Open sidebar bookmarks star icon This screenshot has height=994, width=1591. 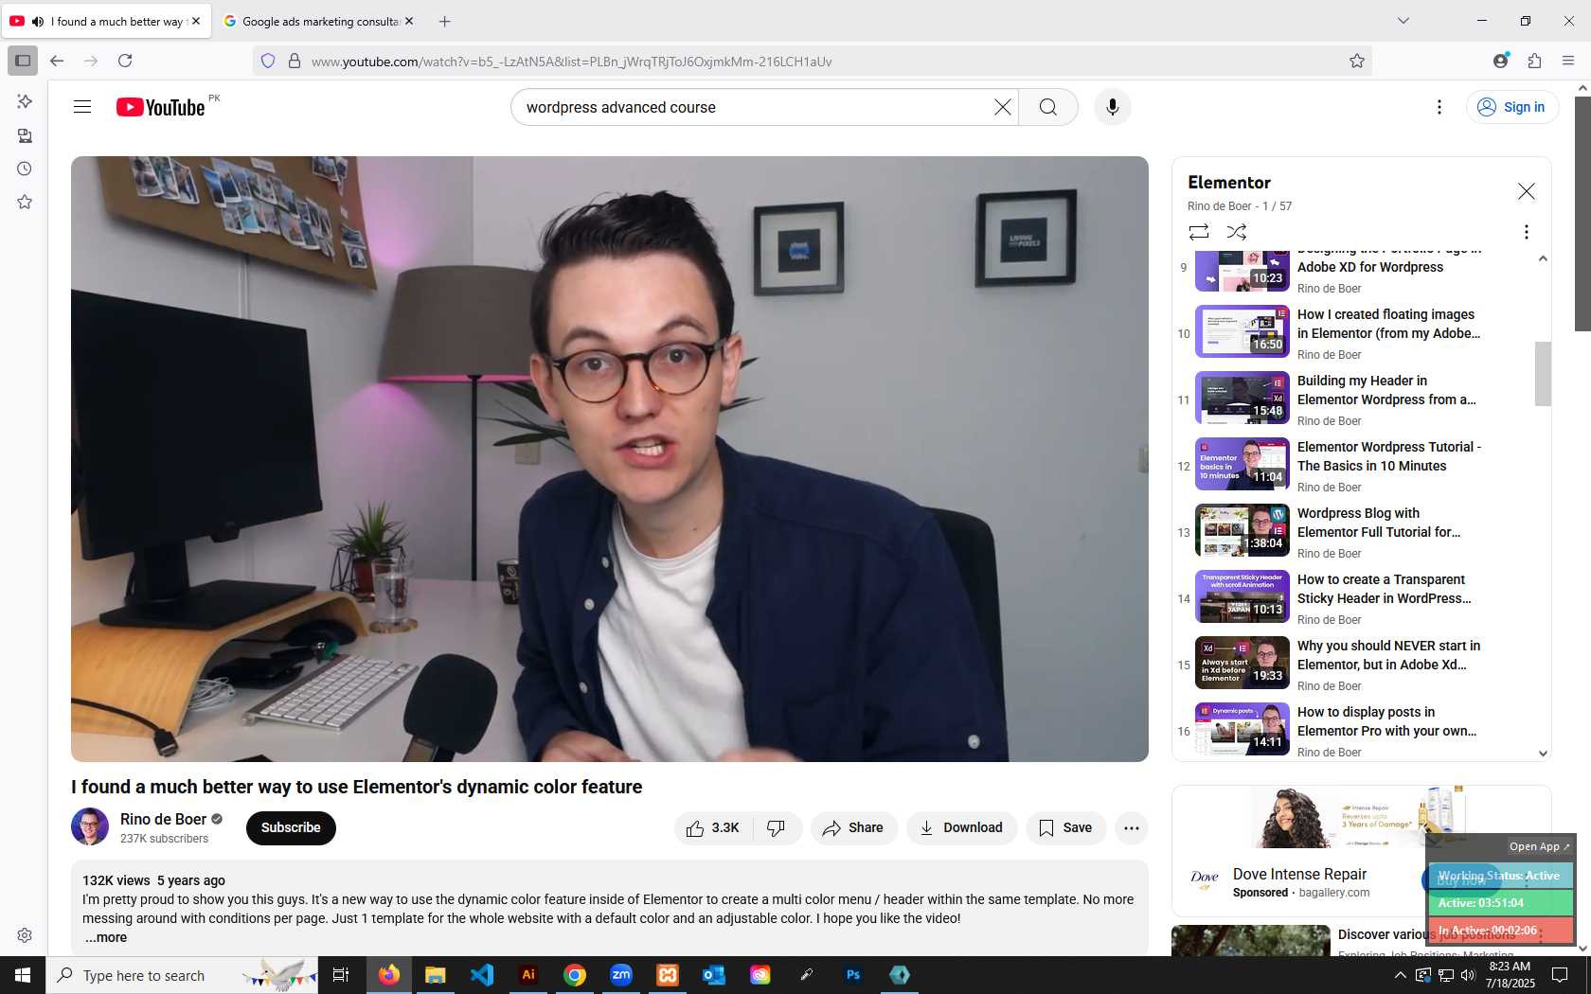click(25, 202)
